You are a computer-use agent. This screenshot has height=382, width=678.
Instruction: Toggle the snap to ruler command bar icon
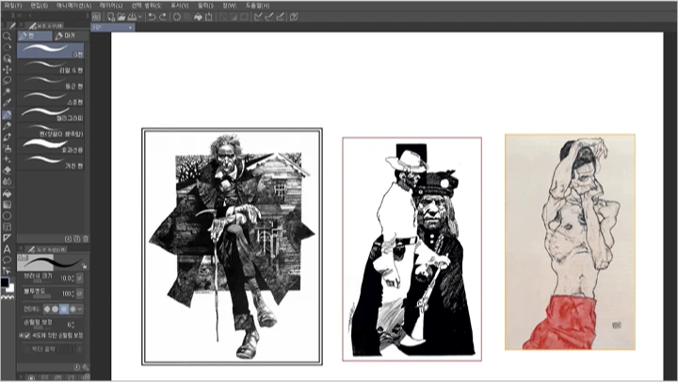coord(258,17)
